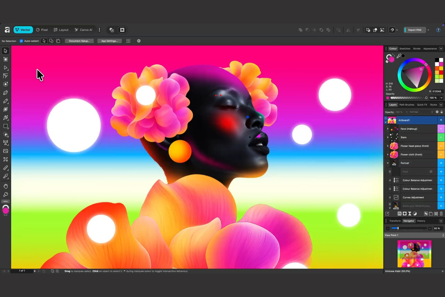Open the Colour panel options menu

click(441, 49)
